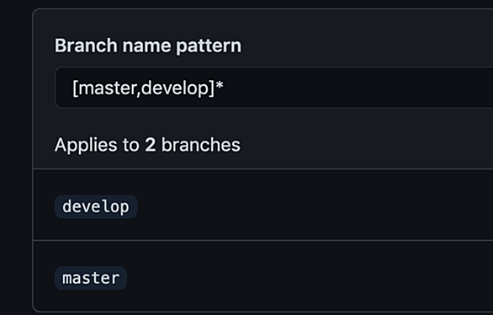The height and width of the screenshot is (315, 493).
Task: Click the word branches in the applies summary
Action: (x=201, y=145)
